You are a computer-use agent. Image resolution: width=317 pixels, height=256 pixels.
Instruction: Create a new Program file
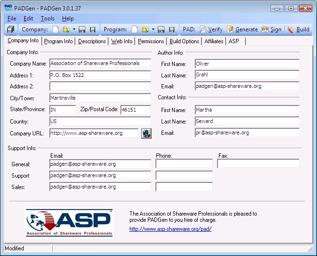coord(135,29)
